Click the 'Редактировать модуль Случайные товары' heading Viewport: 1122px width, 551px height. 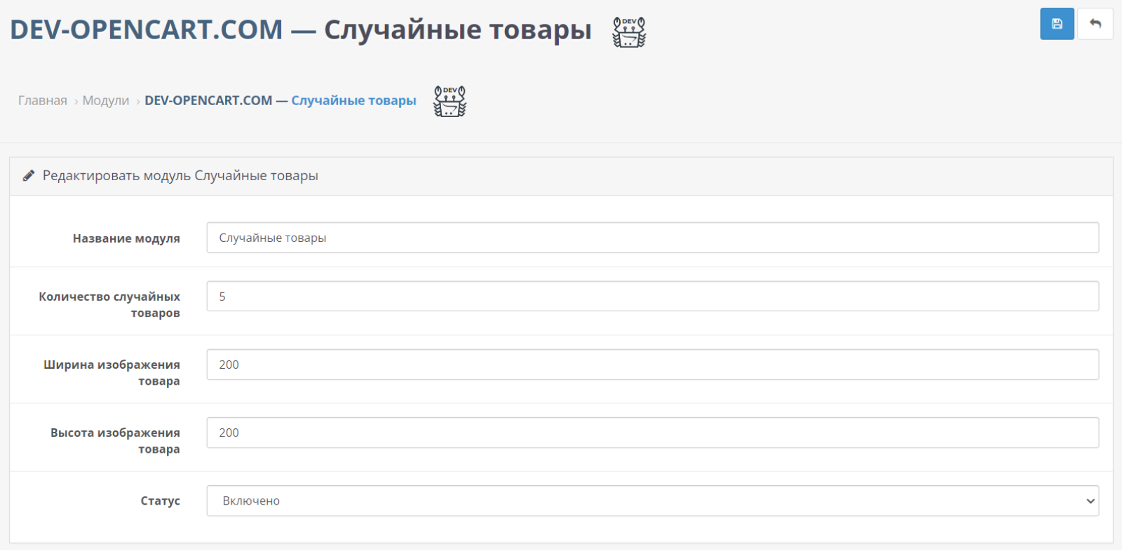click(x=180, y=175)
